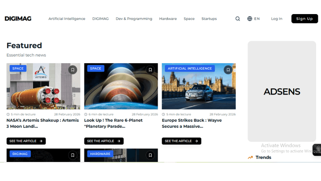Click SPACE tag on Artemis card

tap(18, 68)
